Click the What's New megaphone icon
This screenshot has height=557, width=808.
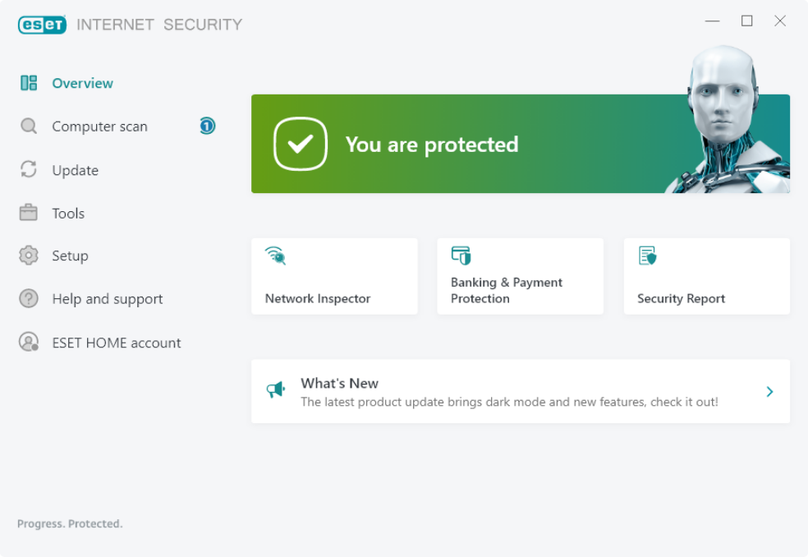(x=276, y=390)
